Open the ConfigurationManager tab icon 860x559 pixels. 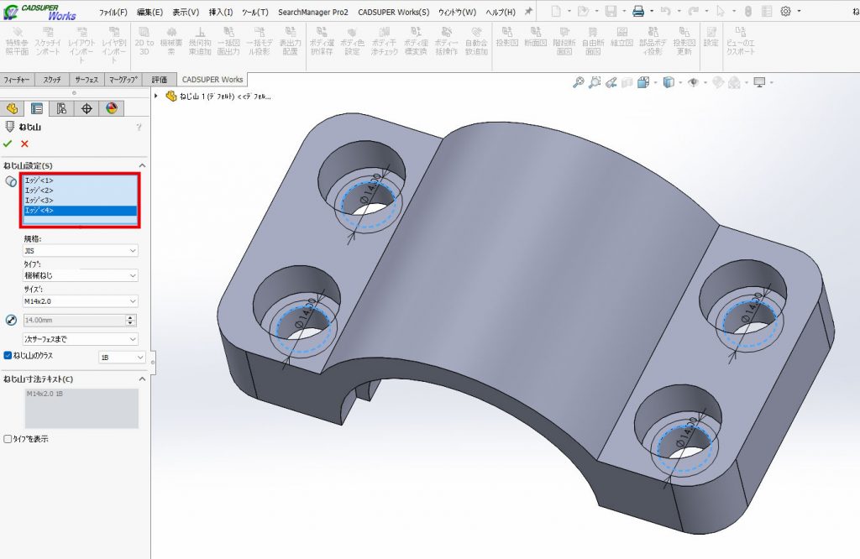point(61,108)
